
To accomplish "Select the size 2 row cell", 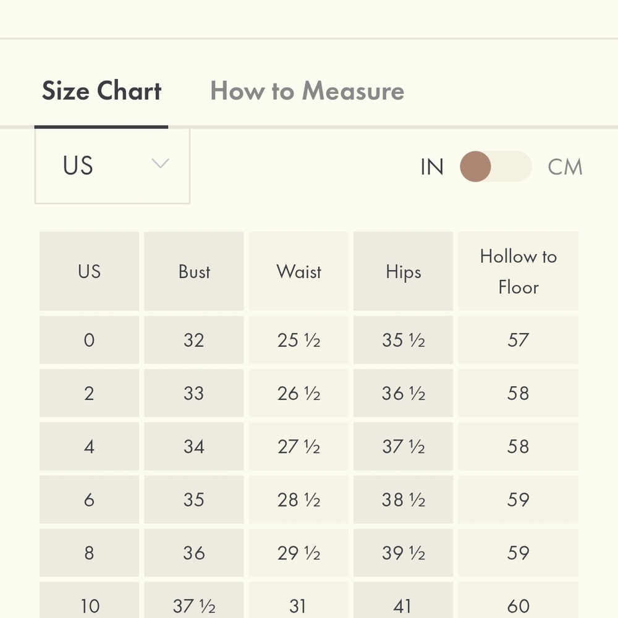I will point(89,393).
